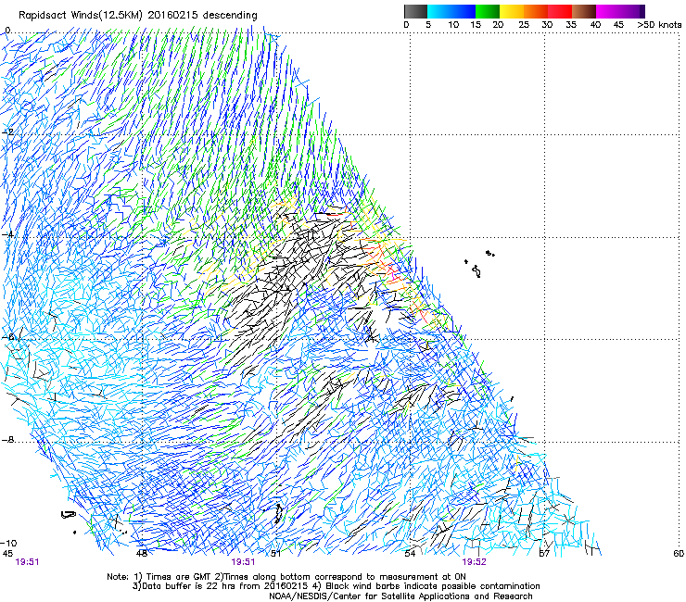Select the '25' legend speed label
The width and height of the screenshot is (686, 602).
[x=524, y=25]
